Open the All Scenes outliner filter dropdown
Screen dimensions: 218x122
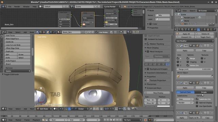coord(207,11)
